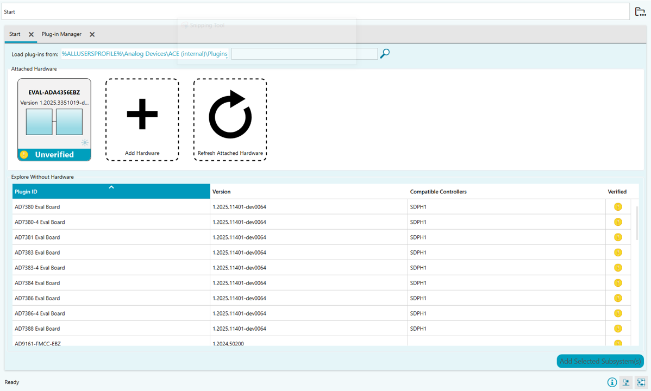This screenshot has width=651, height=391.
Task: Click the board diagram icon at bottom right
Action: coord(640,382)
